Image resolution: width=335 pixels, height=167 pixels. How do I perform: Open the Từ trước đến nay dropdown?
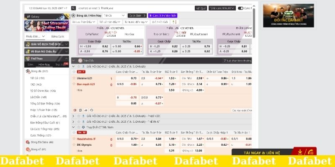pos(137,22)
